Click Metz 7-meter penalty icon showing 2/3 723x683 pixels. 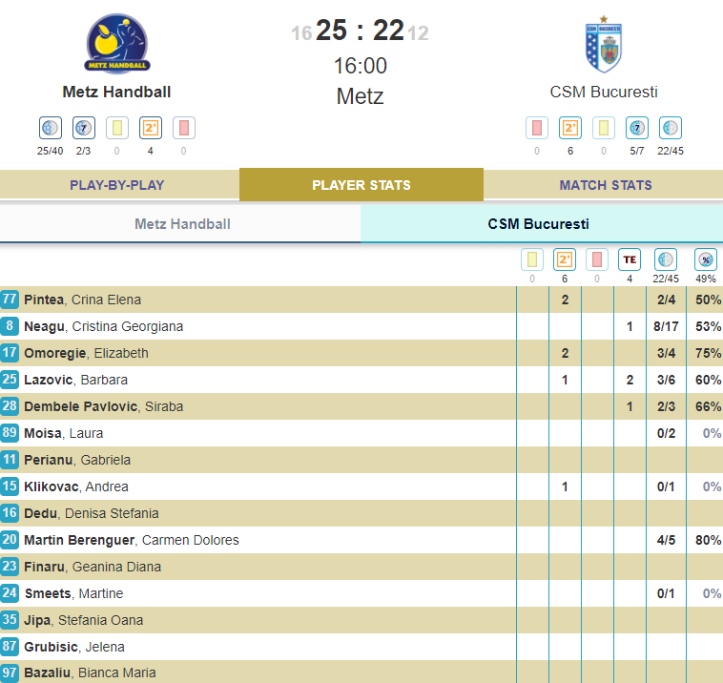(x=83, y=128)
